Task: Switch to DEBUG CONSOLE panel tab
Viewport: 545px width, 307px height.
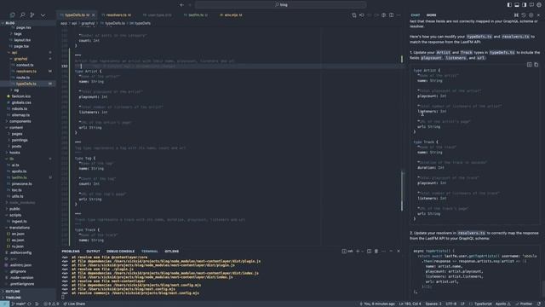Action: tap(120, 251)
